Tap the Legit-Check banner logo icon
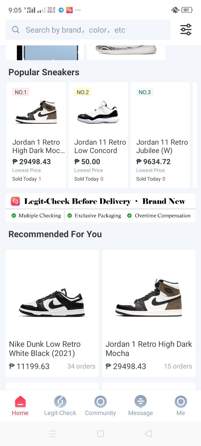Viewport: 201px width, 446px height. coord(15,201)
